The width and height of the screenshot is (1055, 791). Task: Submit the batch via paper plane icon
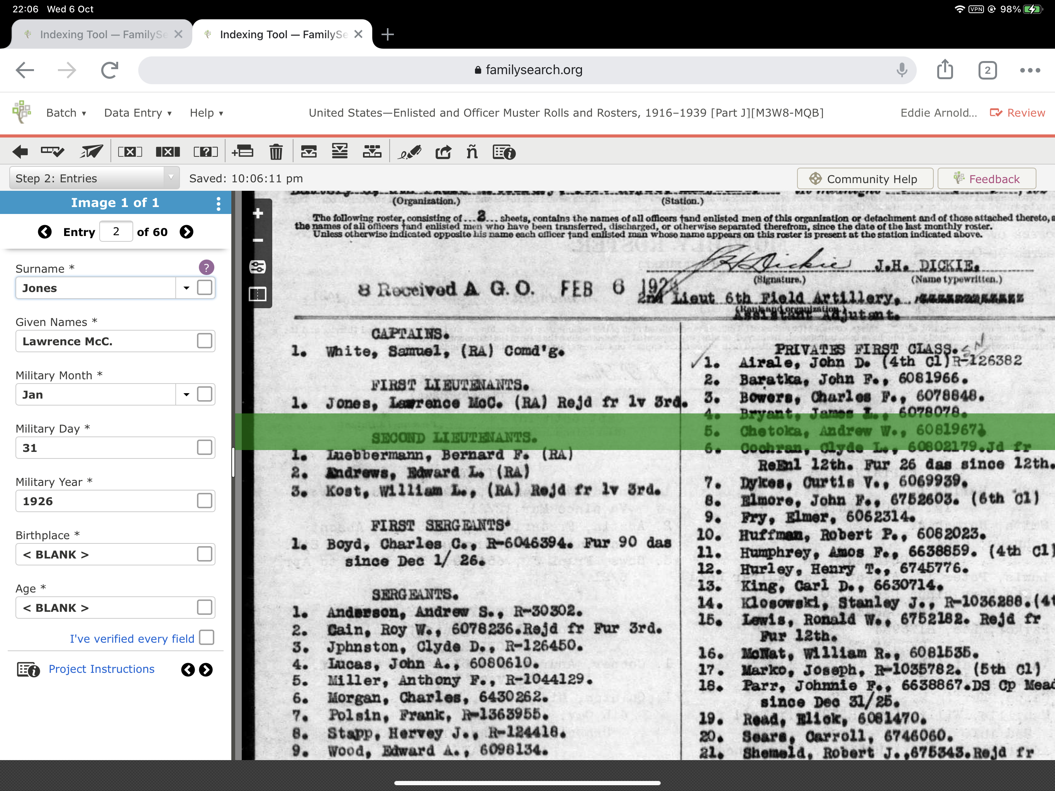pos(91,152)
